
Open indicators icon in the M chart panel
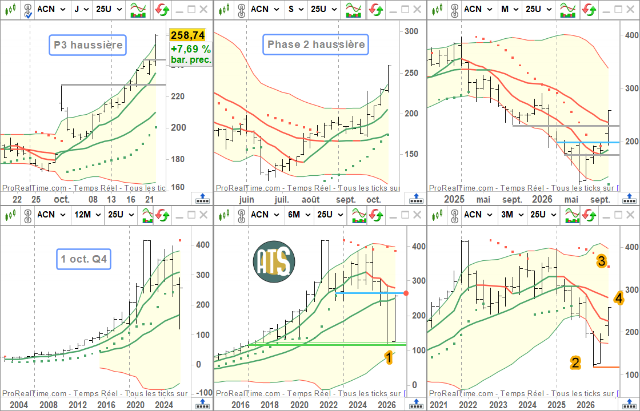pyautogui.click(x=567, y=9)
